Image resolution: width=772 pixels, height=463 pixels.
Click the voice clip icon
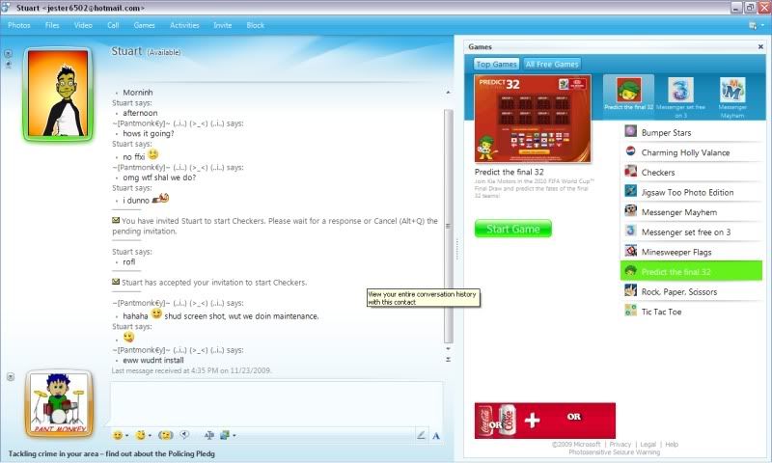[x=184, y=434]
